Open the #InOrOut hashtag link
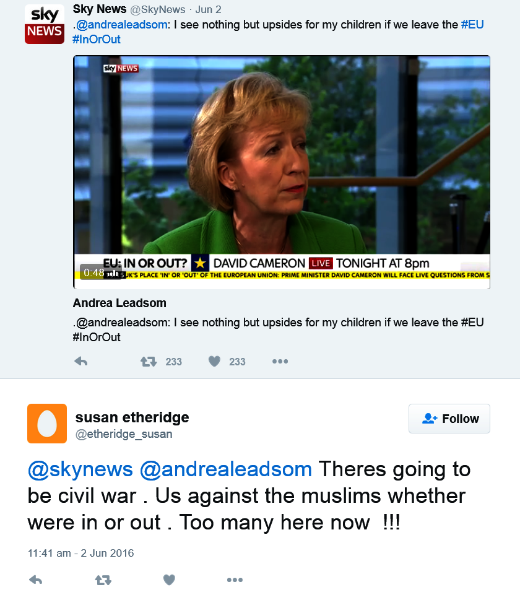This screenshot has height=592, width=520. click(97, 40)
